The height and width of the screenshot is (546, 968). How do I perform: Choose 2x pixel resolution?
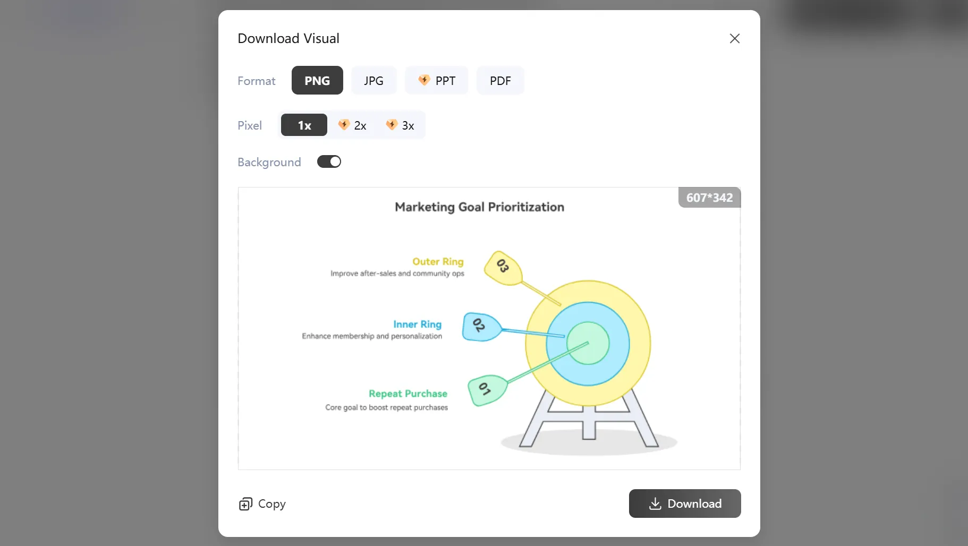352,125
